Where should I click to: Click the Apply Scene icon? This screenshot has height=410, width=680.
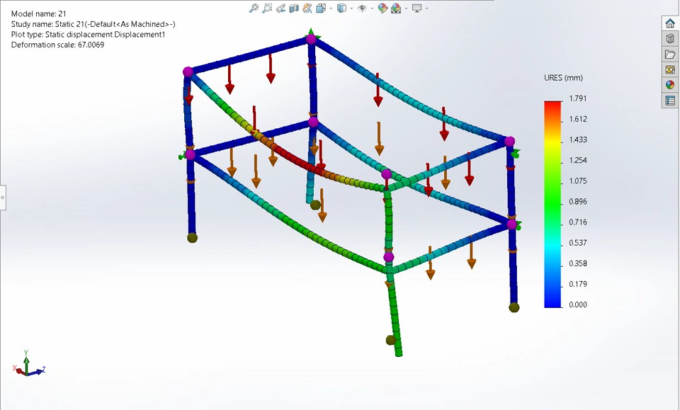(396, 8)
